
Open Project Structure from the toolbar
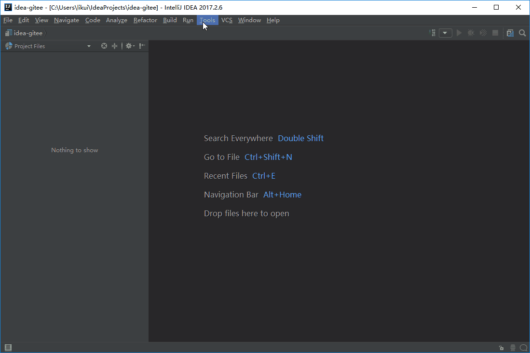(x=510, y=33)
